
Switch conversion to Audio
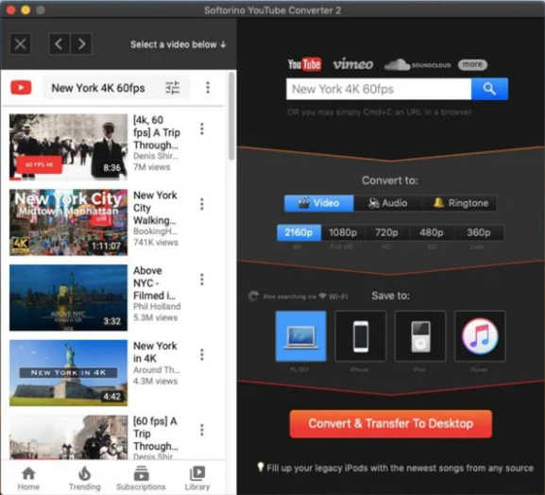(x=388, y=203)
